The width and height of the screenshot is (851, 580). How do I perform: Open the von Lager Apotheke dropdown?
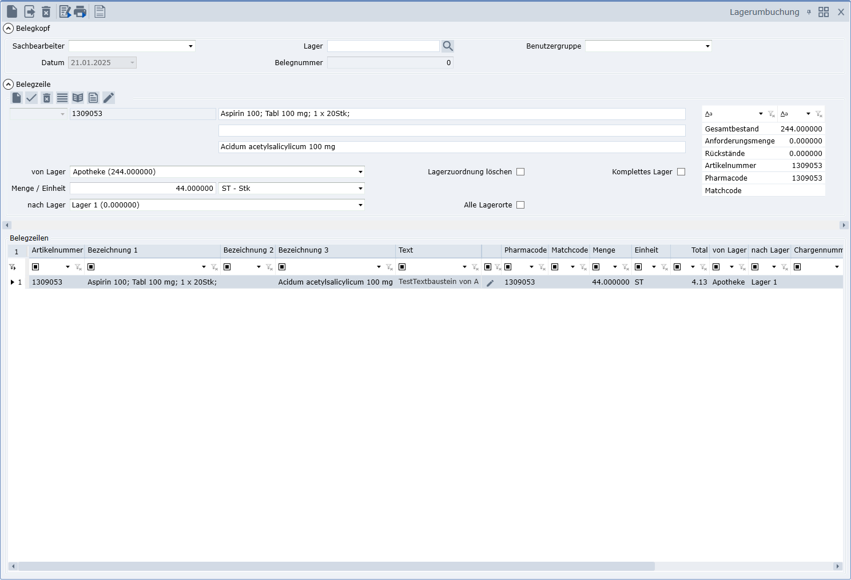pos(360,172)
